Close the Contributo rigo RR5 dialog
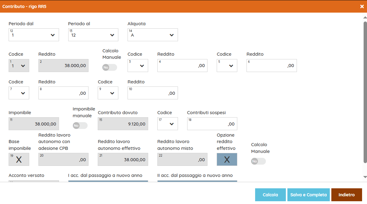The image size is (367, 204). point(362,6)
